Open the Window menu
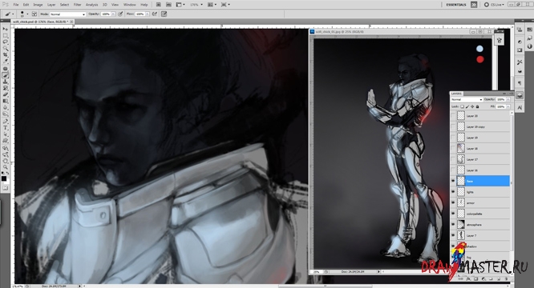Viewport: 534px width, 288px height. (129, 5)
